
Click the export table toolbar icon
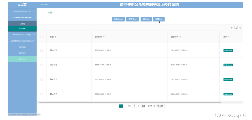point(236,28)
